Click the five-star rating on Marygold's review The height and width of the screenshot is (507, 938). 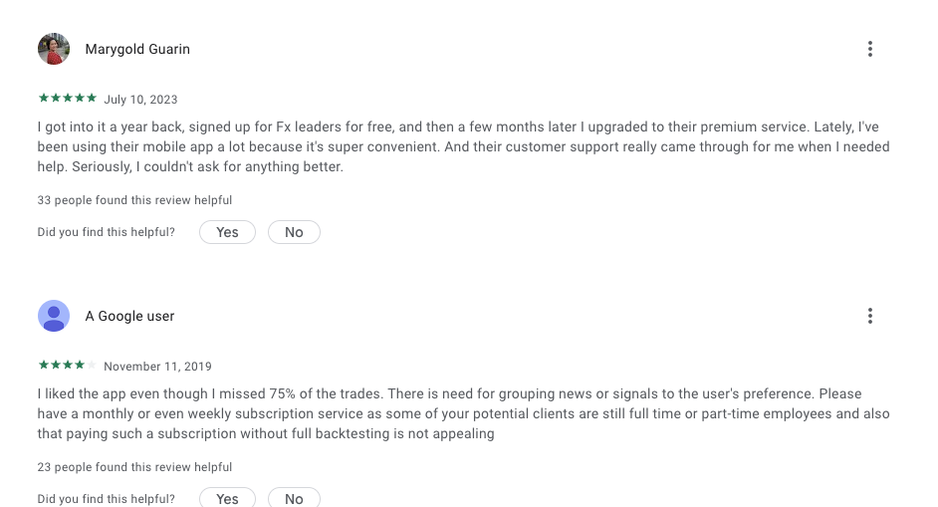point(67,99)
